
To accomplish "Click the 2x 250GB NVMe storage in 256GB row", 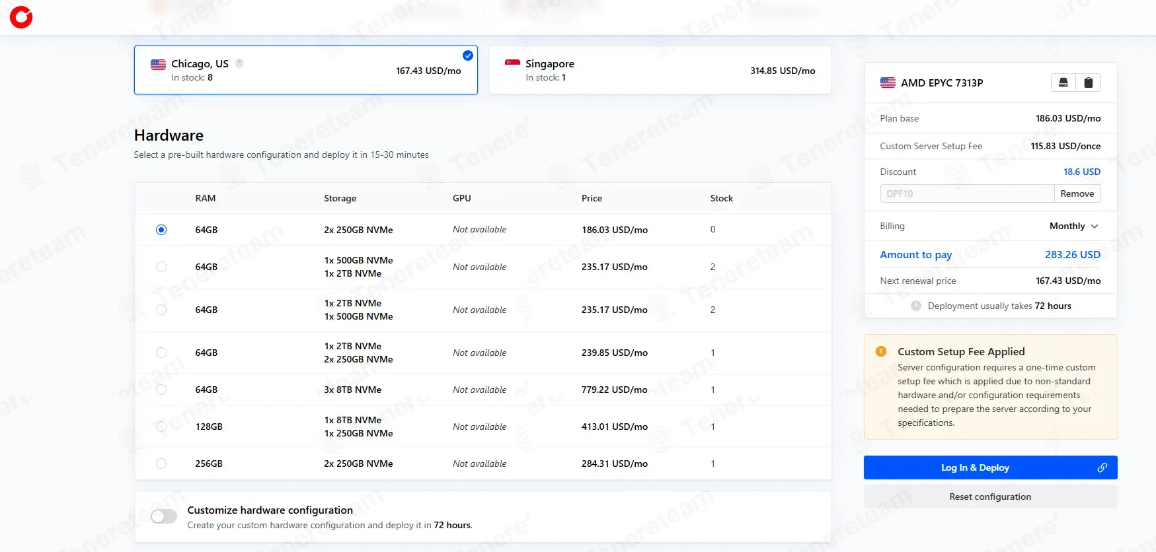I will (358, 464).
